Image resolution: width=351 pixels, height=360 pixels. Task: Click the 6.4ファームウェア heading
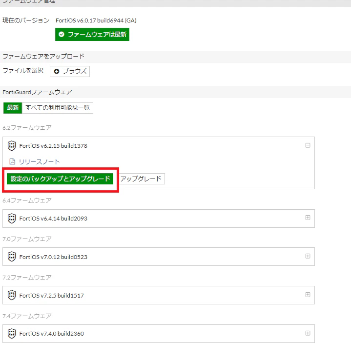(x=27, y=200)
